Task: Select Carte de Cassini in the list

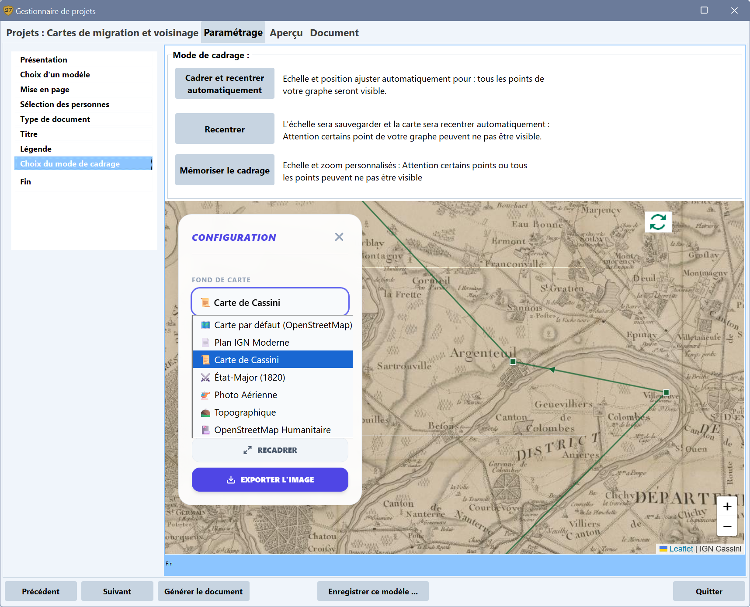Action: tap(273, 360)
